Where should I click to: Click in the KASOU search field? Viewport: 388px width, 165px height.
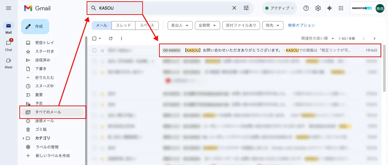tap(162, 8)
